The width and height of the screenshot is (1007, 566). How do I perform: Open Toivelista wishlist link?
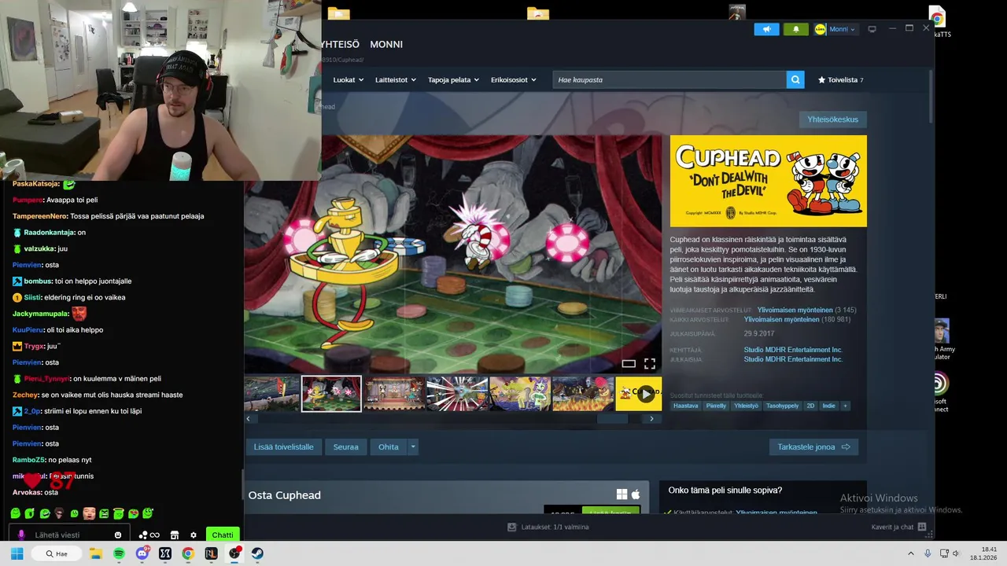[840, 79]
